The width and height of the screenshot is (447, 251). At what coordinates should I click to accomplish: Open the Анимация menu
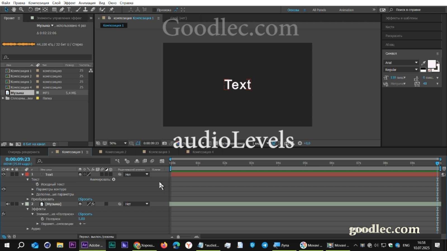click(87, 3)
